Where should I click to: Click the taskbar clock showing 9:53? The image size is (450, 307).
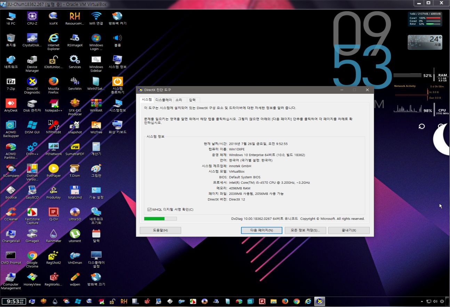tap(13, 301)
